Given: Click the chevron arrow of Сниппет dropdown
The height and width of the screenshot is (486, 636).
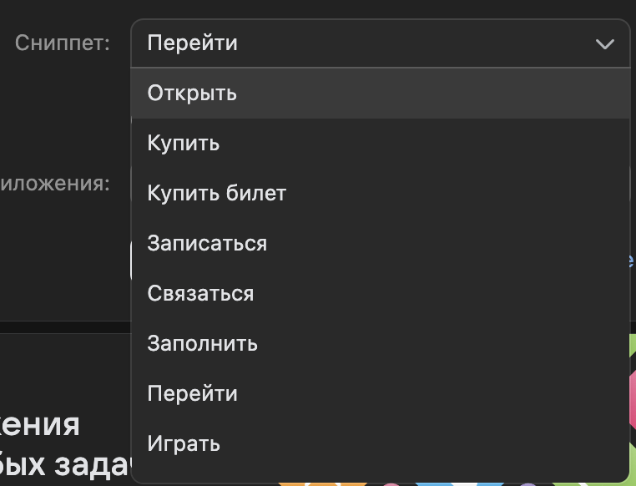Looking at the screenshot, I should click(604, 44).
